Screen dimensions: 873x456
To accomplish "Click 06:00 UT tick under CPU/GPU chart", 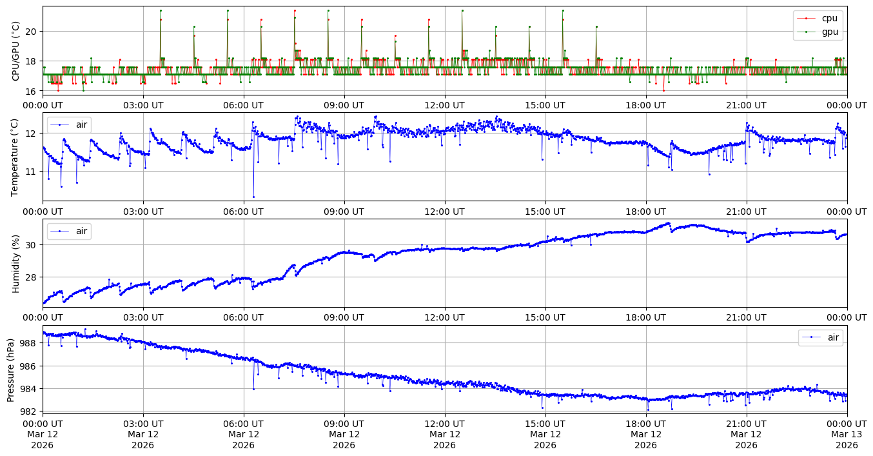I will [243, 105].
